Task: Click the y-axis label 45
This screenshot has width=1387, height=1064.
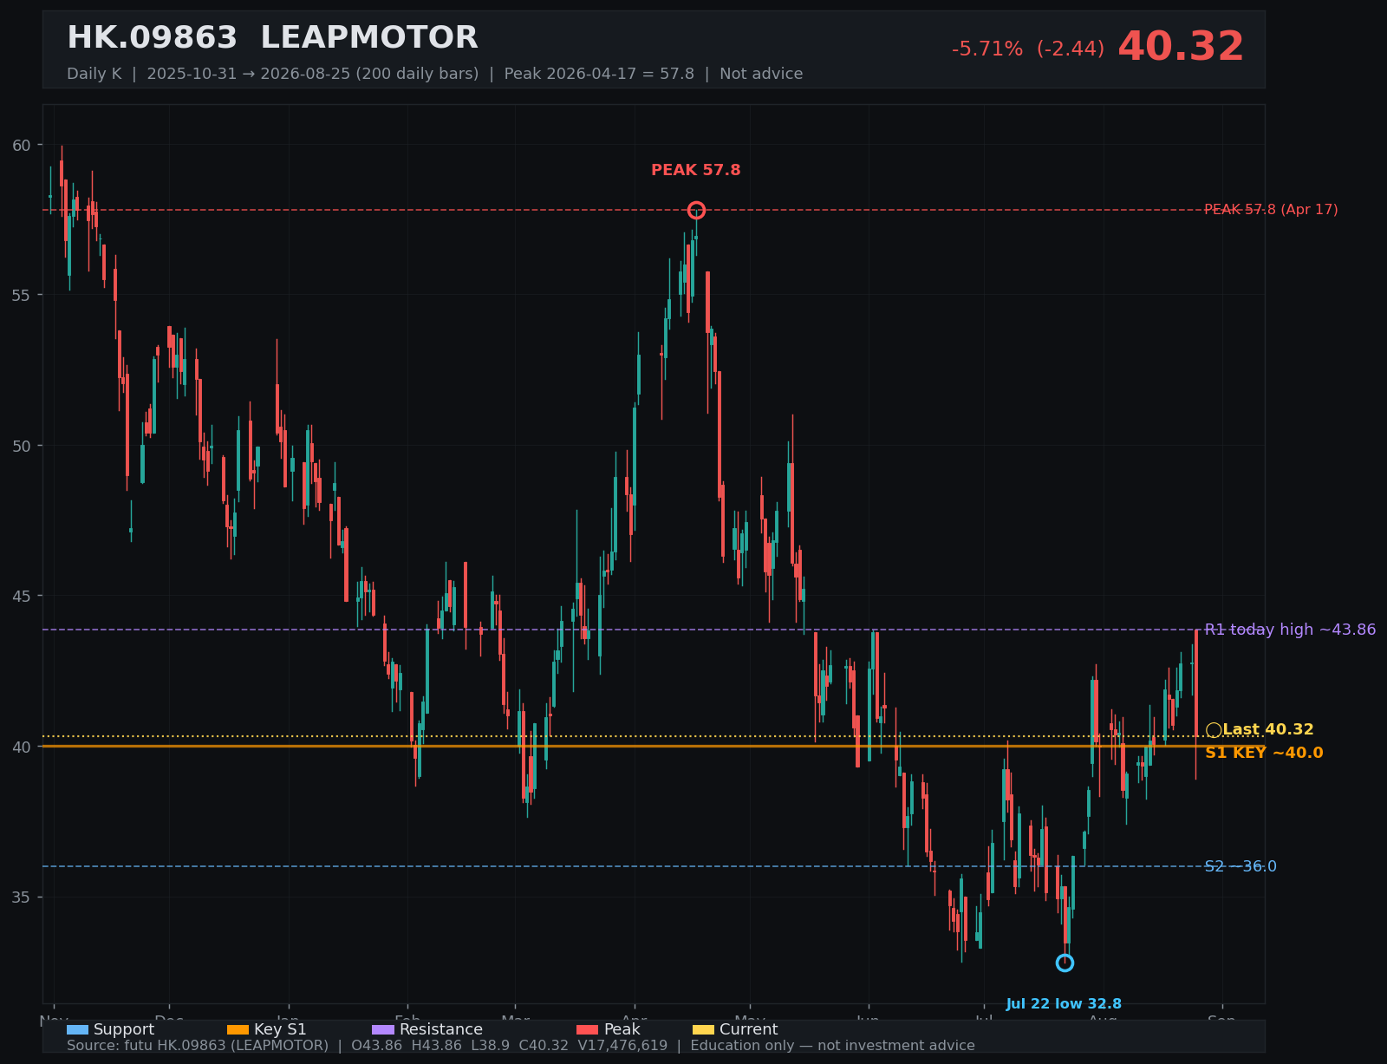Action: (22, 596)
